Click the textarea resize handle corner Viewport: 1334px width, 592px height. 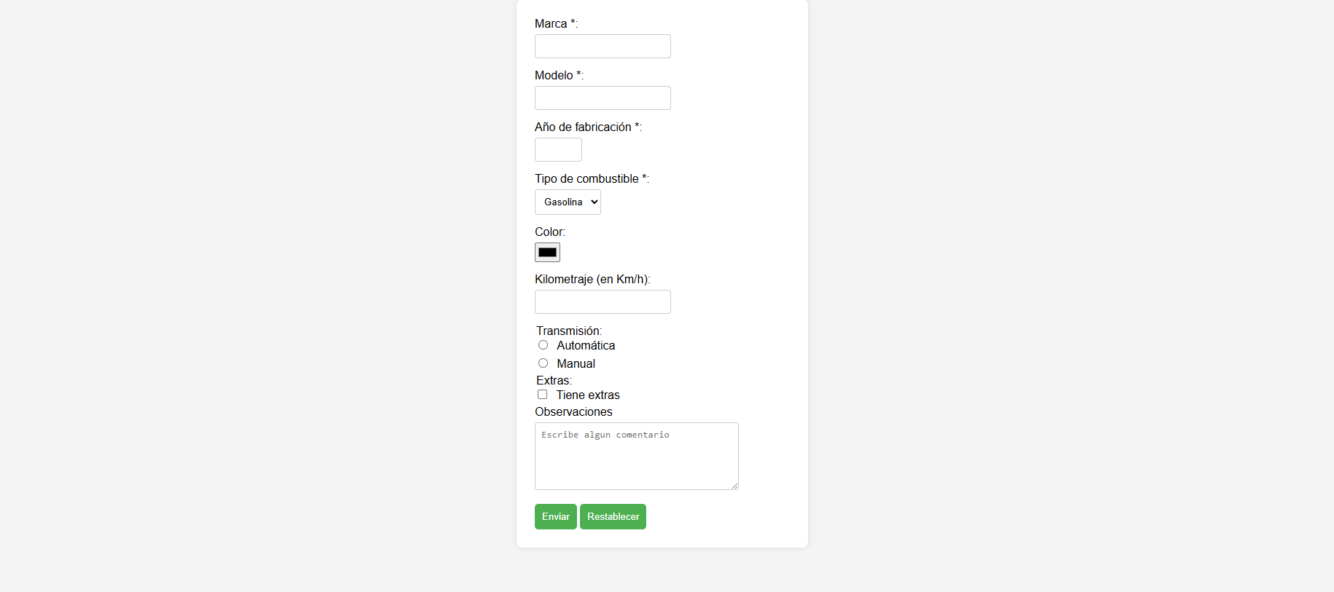tap(734, 486)
